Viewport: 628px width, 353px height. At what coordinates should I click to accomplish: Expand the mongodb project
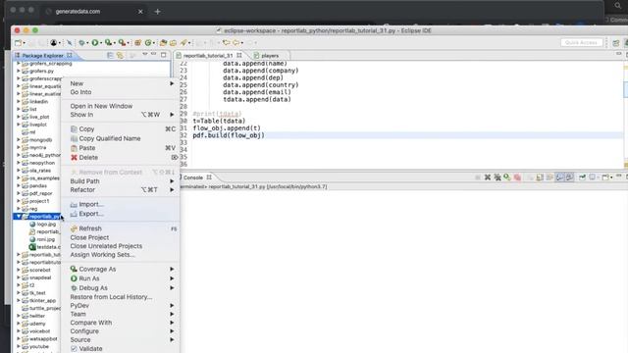[19, 139]
